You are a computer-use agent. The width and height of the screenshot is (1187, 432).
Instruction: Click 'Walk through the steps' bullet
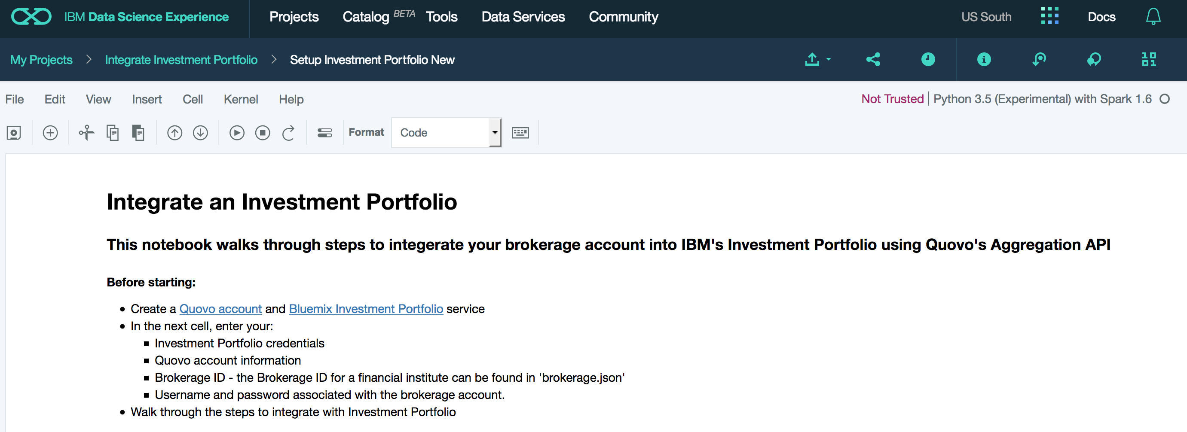click(293, 412)
